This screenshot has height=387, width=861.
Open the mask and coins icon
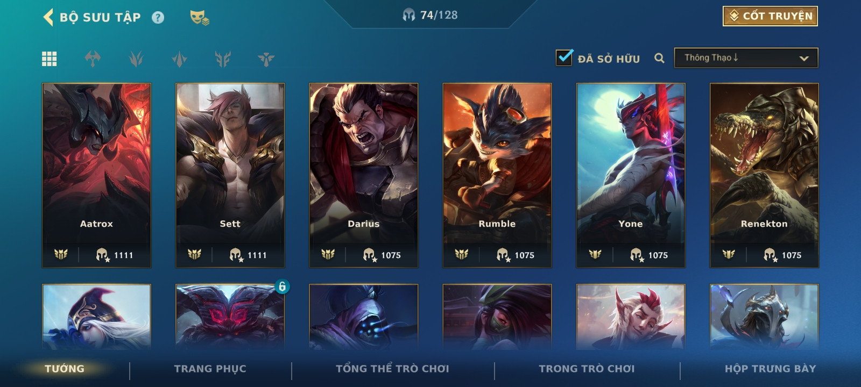tap(199, 18)
